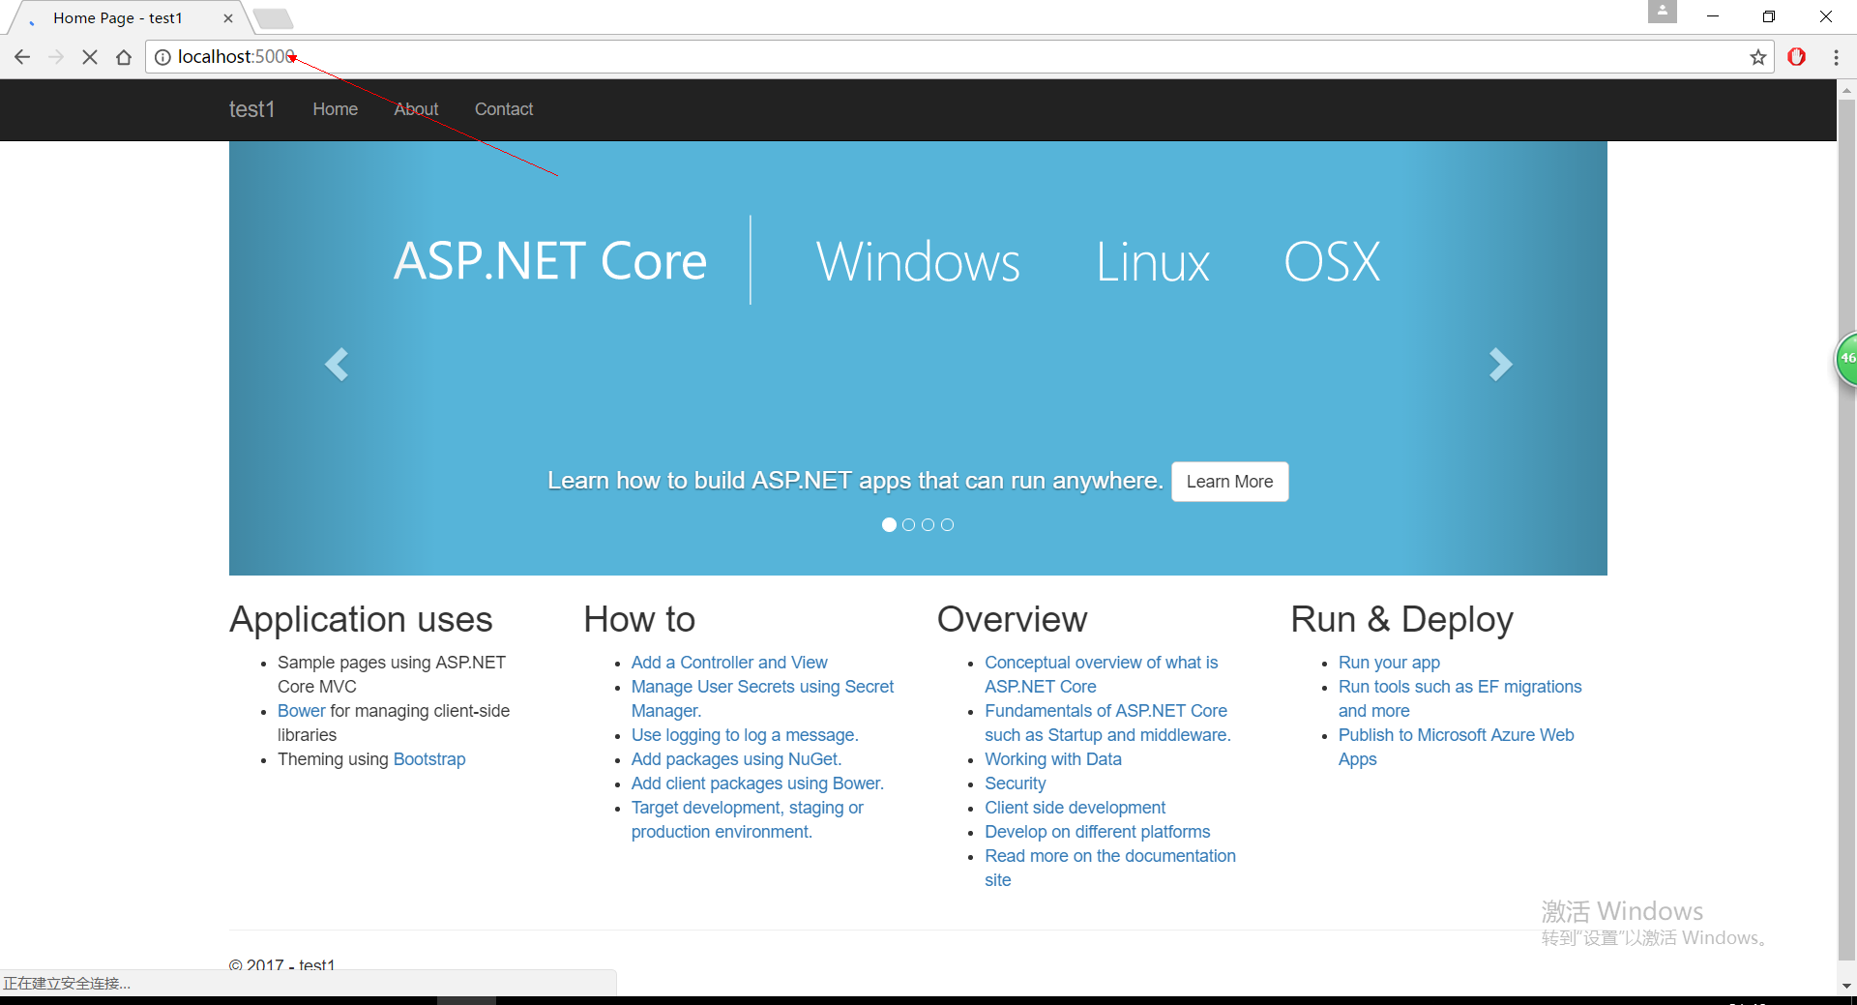The height and width of the screenshot is (1005, 1857).
Task: Open the Bootstrap link
Action: (x=429, y=759)
